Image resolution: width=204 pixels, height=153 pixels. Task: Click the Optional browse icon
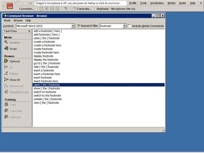pos(6,61)
